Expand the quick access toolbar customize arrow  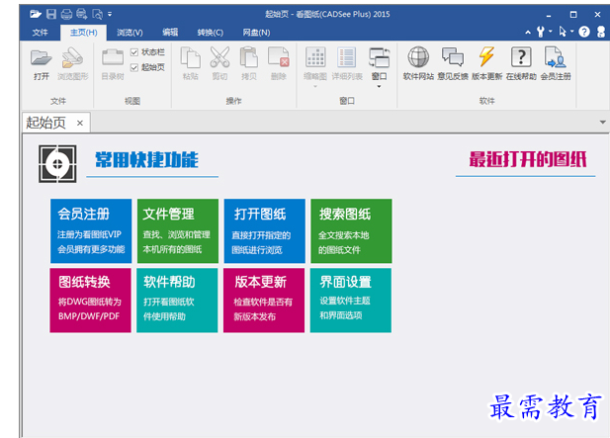(110, 15)
